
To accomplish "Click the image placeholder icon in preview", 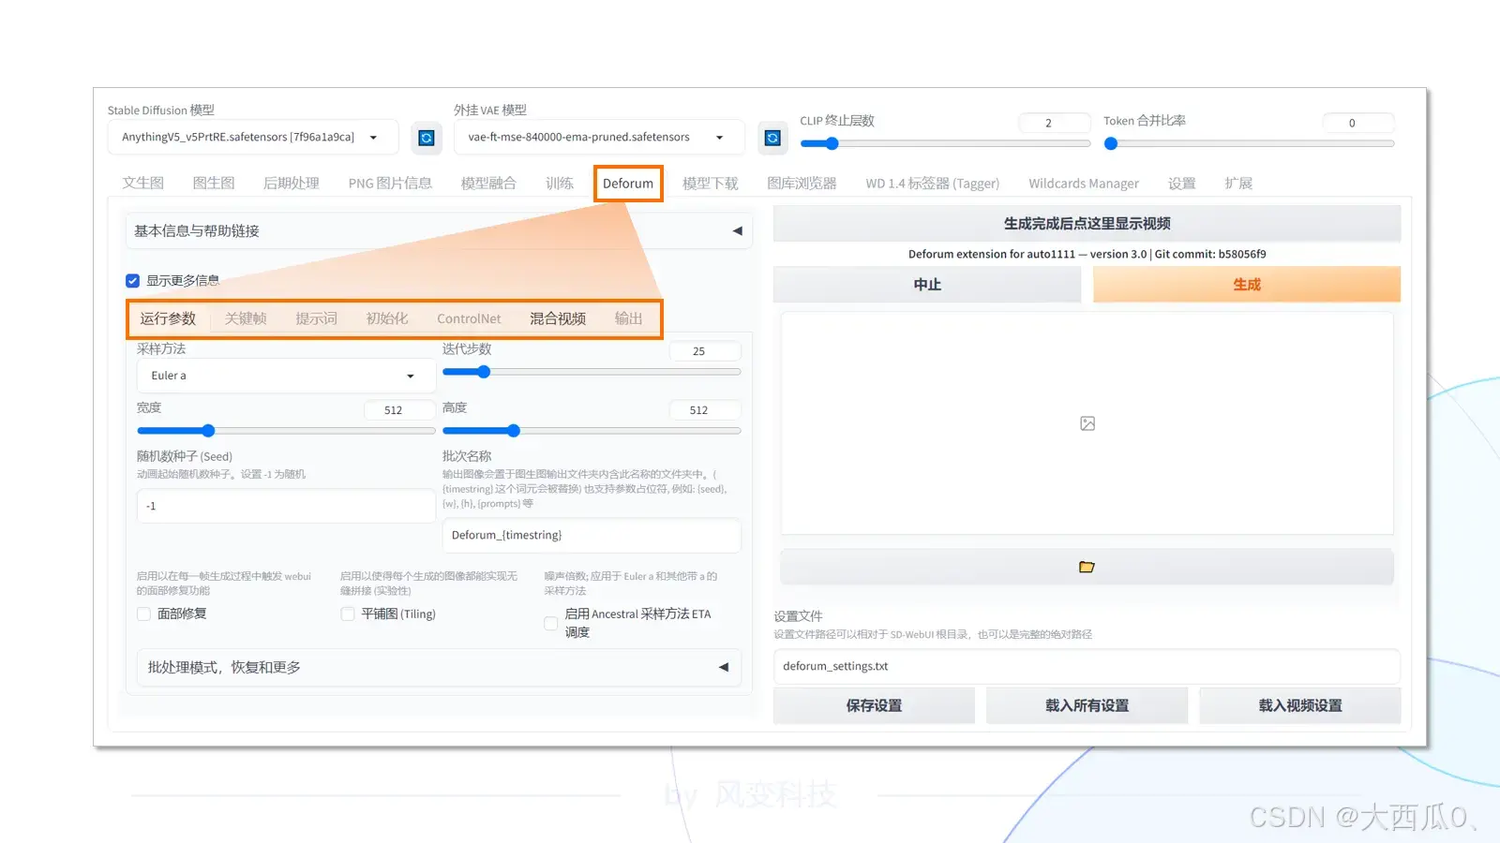I will coord(1087,423).
